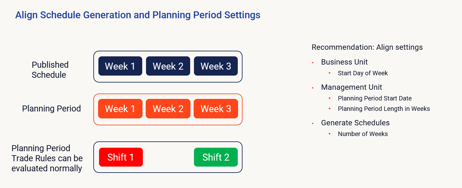Screen dimensions: 462x188
Task: Click the Generate Schedules bullet
Action: coord(355,123)
